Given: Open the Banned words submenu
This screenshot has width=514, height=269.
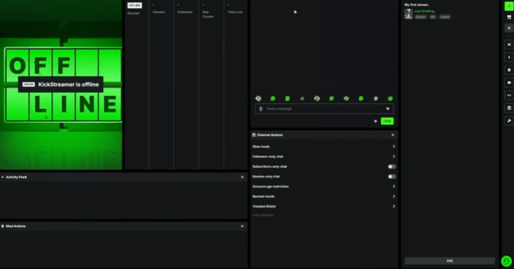Looking at the screenshot, I should [394, 197].
